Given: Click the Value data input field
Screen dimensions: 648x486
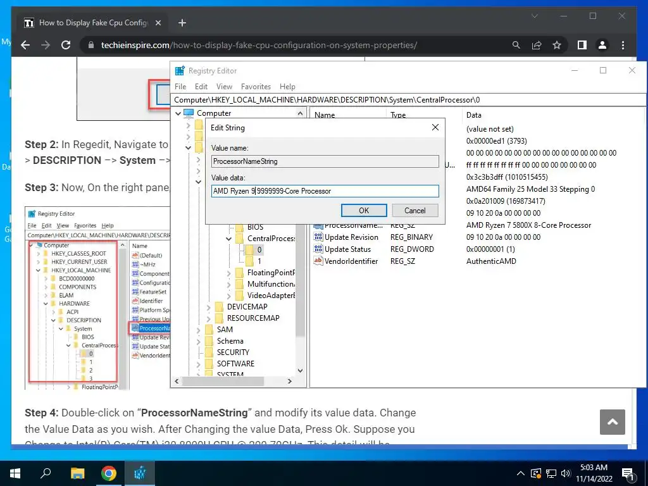Looking at the screenshot, I should coord(325,191).
